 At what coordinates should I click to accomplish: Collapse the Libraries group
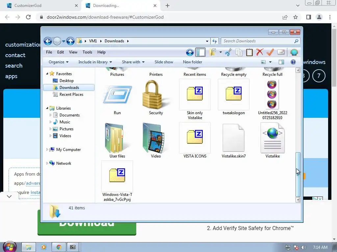coord(47,108)
